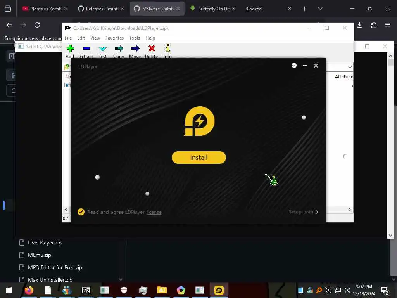The width and height of the screenshot is (397, 298).
Task: Open the notification center icon
Action: [x=385, y=290]
